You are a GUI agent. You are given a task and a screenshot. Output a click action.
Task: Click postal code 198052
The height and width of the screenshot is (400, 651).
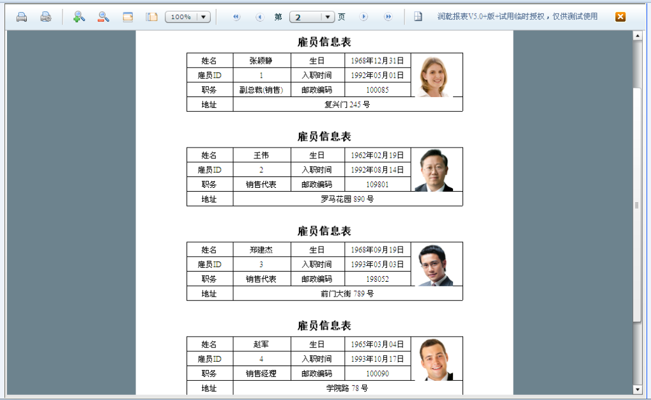[378, 279]
